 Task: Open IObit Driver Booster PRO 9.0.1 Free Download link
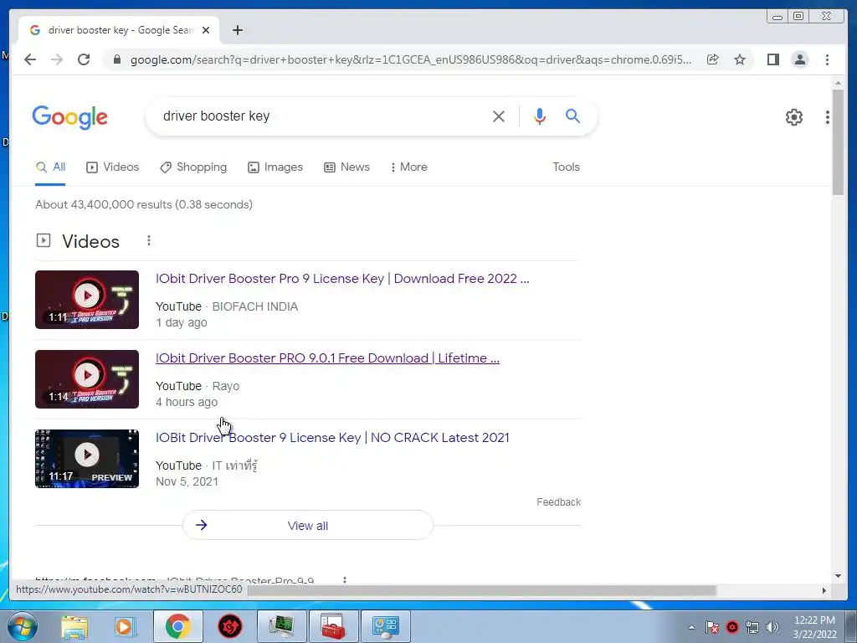[327, 358]
